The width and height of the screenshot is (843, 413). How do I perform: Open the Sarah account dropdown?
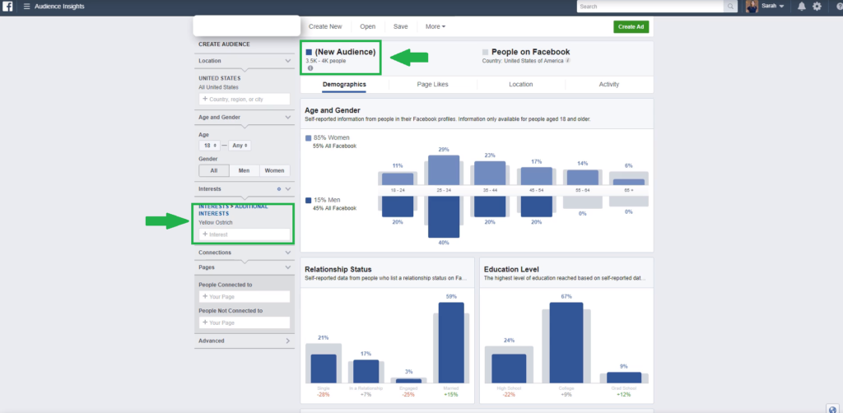(772, 7)
